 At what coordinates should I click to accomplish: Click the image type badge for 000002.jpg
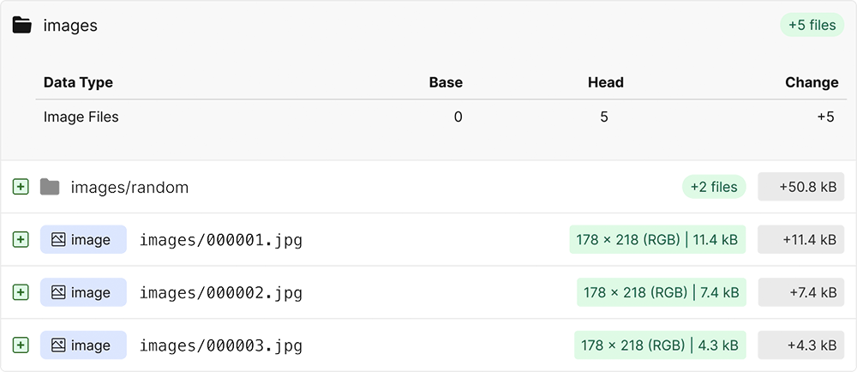tap(83, 293)
